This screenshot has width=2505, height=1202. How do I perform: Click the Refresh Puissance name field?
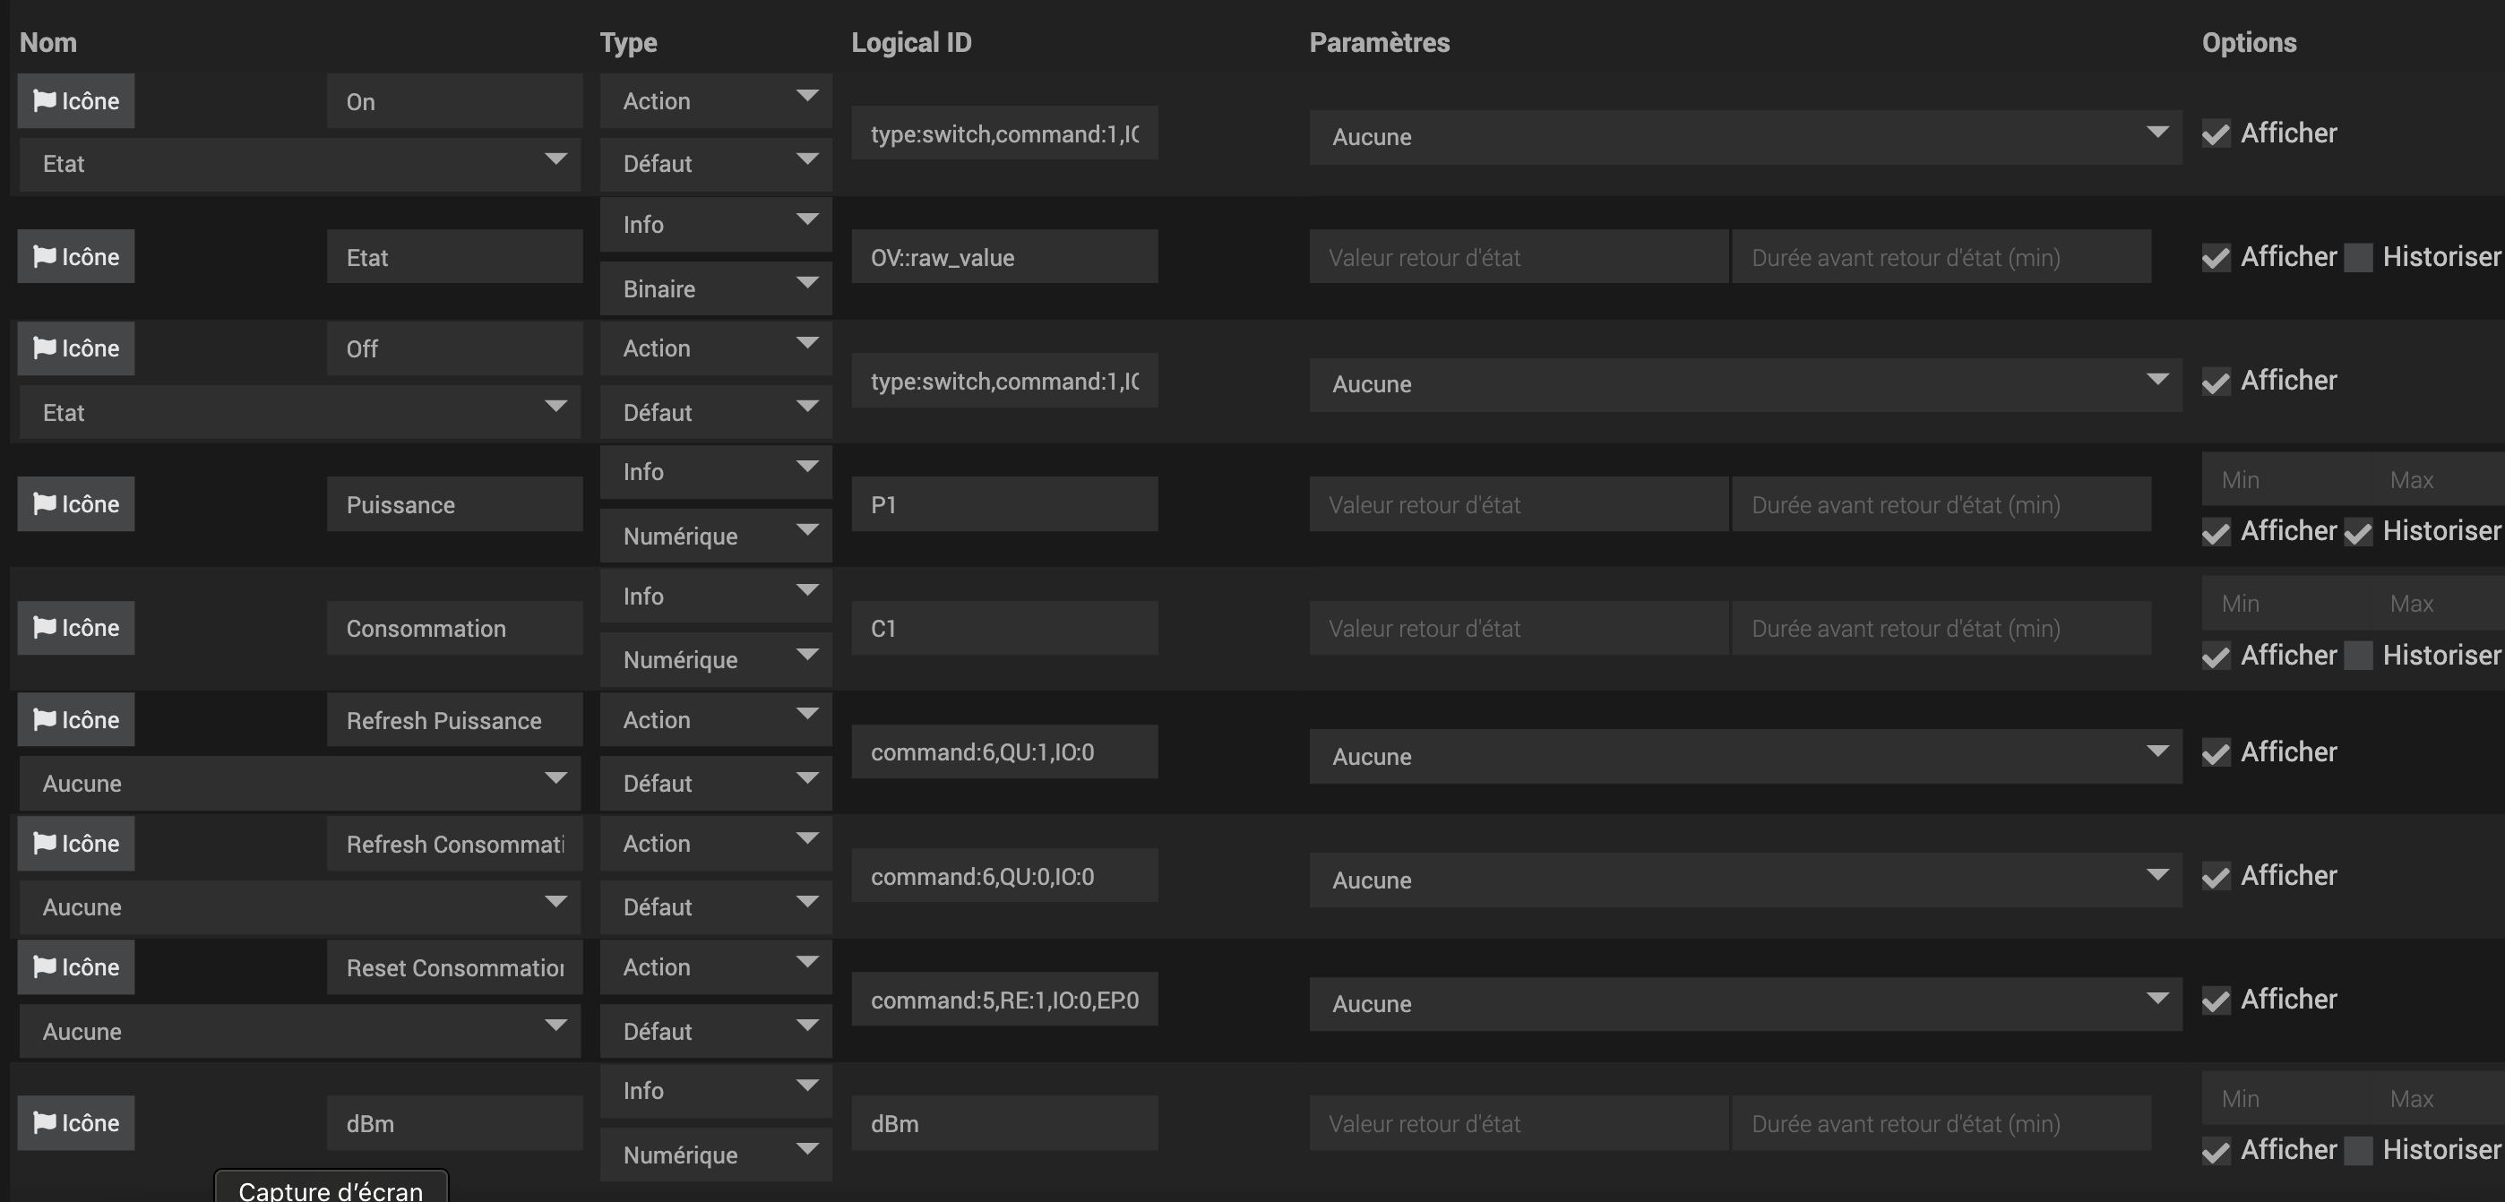tap(454, 721)
